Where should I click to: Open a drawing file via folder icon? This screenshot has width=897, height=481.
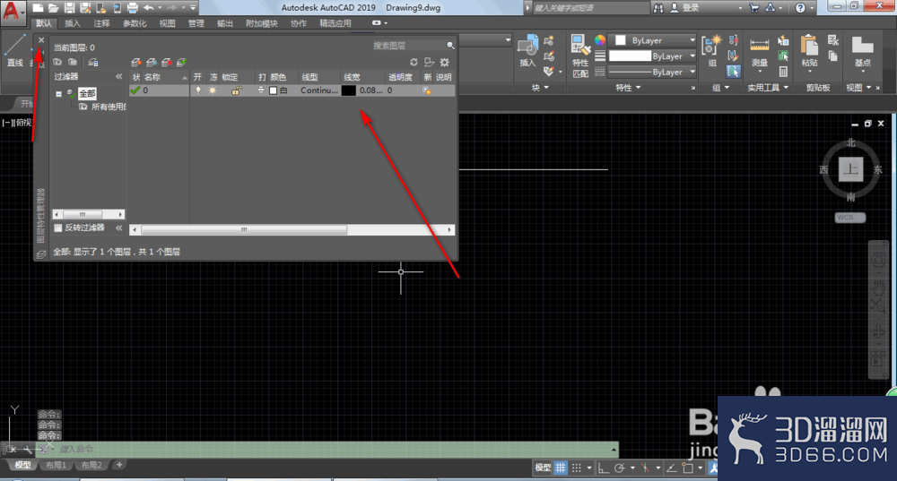coord(53,8)
